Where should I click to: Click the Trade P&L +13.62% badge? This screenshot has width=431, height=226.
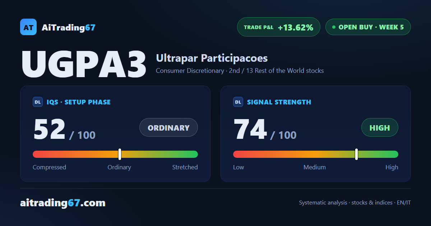pyautogui.click(x=278, y=27)
